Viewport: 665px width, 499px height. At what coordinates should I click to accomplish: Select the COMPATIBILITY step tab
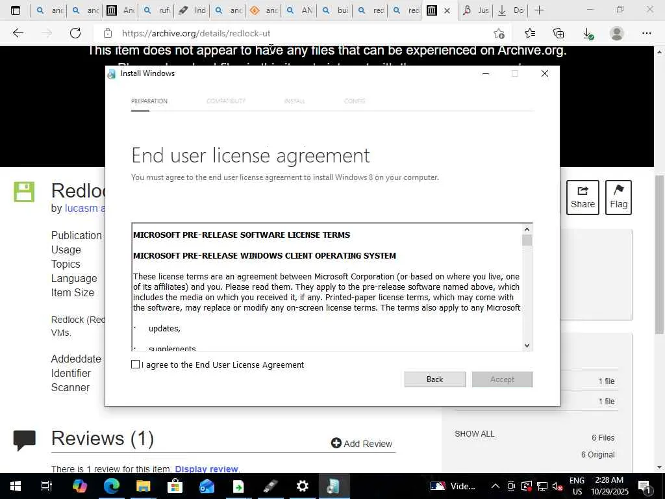[226, 101]
